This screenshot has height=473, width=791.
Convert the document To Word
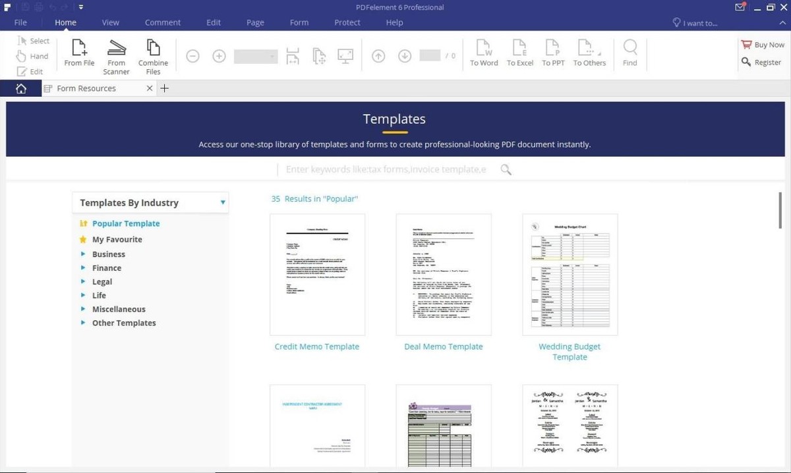click(x=484, y=53)
